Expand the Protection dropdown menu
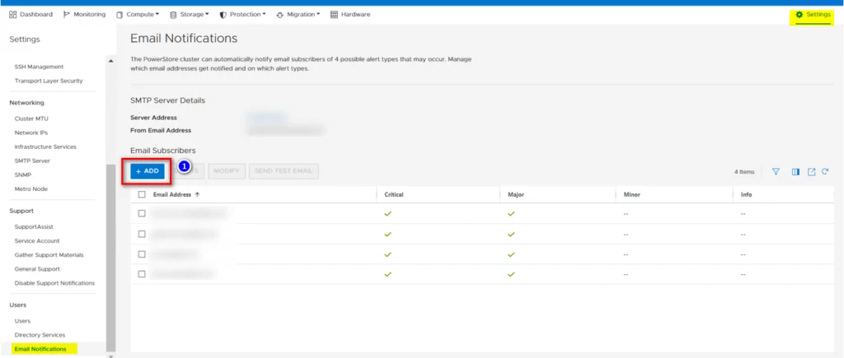Screen dimensions: 844x358 (x=243, y=15)
